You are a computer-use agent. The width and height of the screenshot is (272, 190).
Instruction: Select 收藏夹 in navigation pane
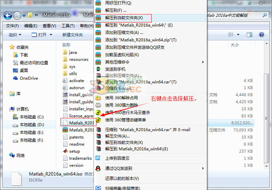coord(19,47)
